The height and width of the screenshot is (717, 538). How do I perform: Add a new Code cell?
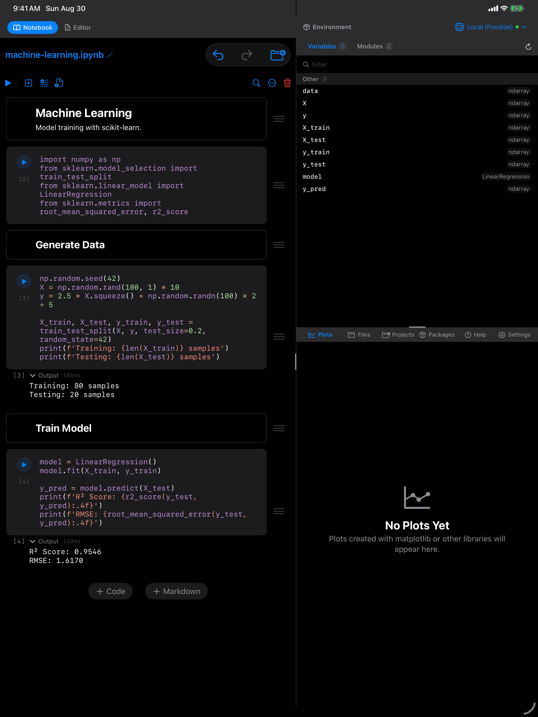point(111,591)
